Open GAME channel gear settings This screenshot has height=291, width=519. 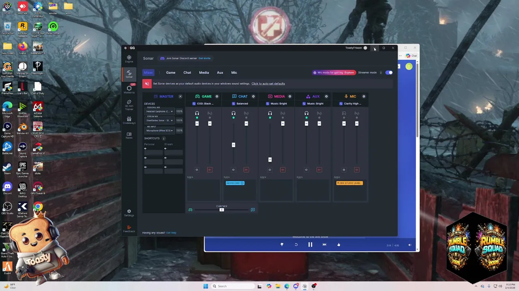[217, 97]
